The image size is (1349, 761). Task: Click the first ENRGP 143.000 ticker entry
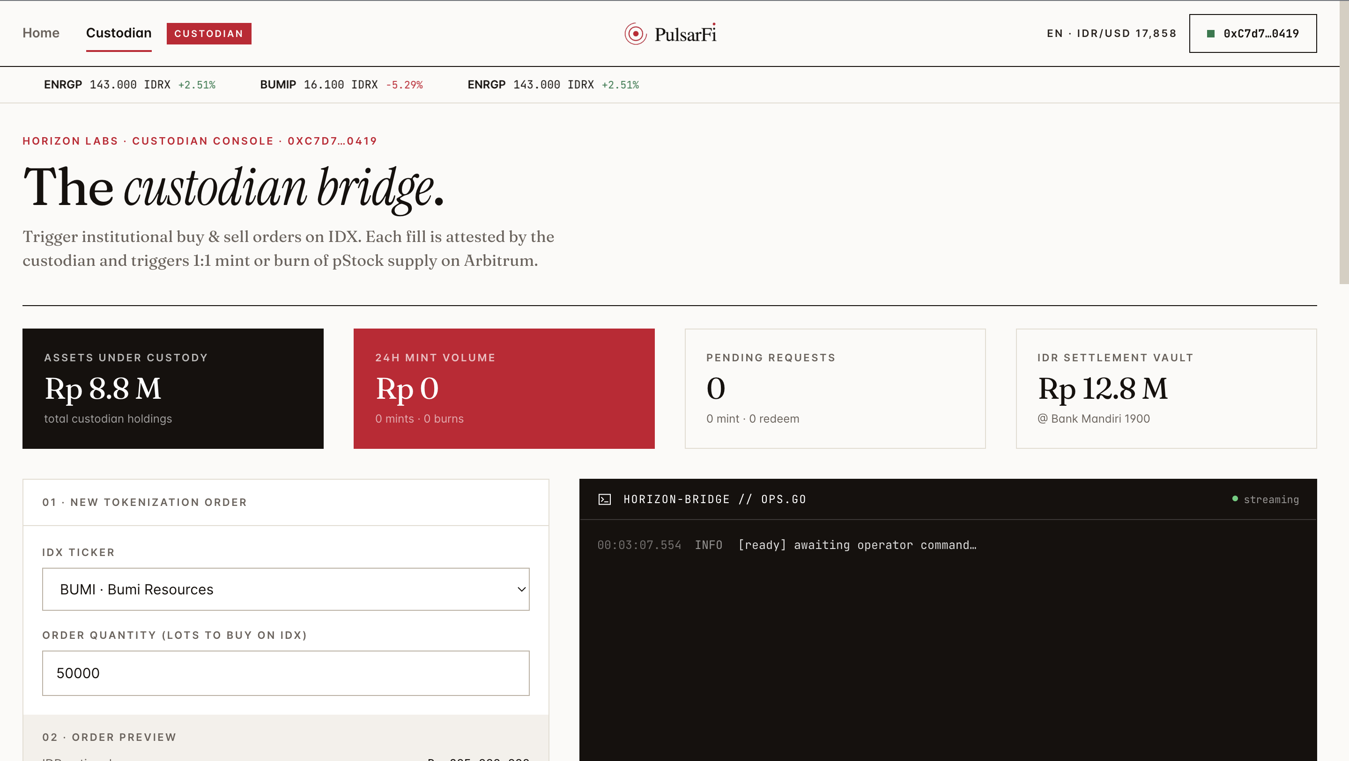(x=129, y=85)
